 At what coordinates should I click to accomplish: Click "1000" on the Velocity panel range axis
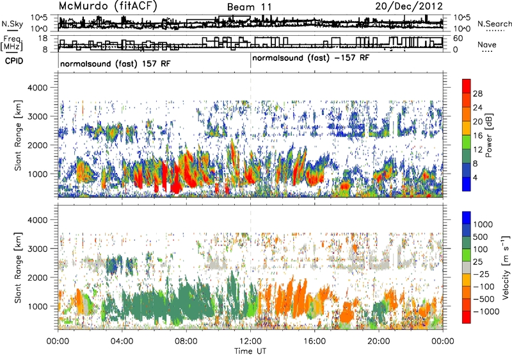[39, 306]
